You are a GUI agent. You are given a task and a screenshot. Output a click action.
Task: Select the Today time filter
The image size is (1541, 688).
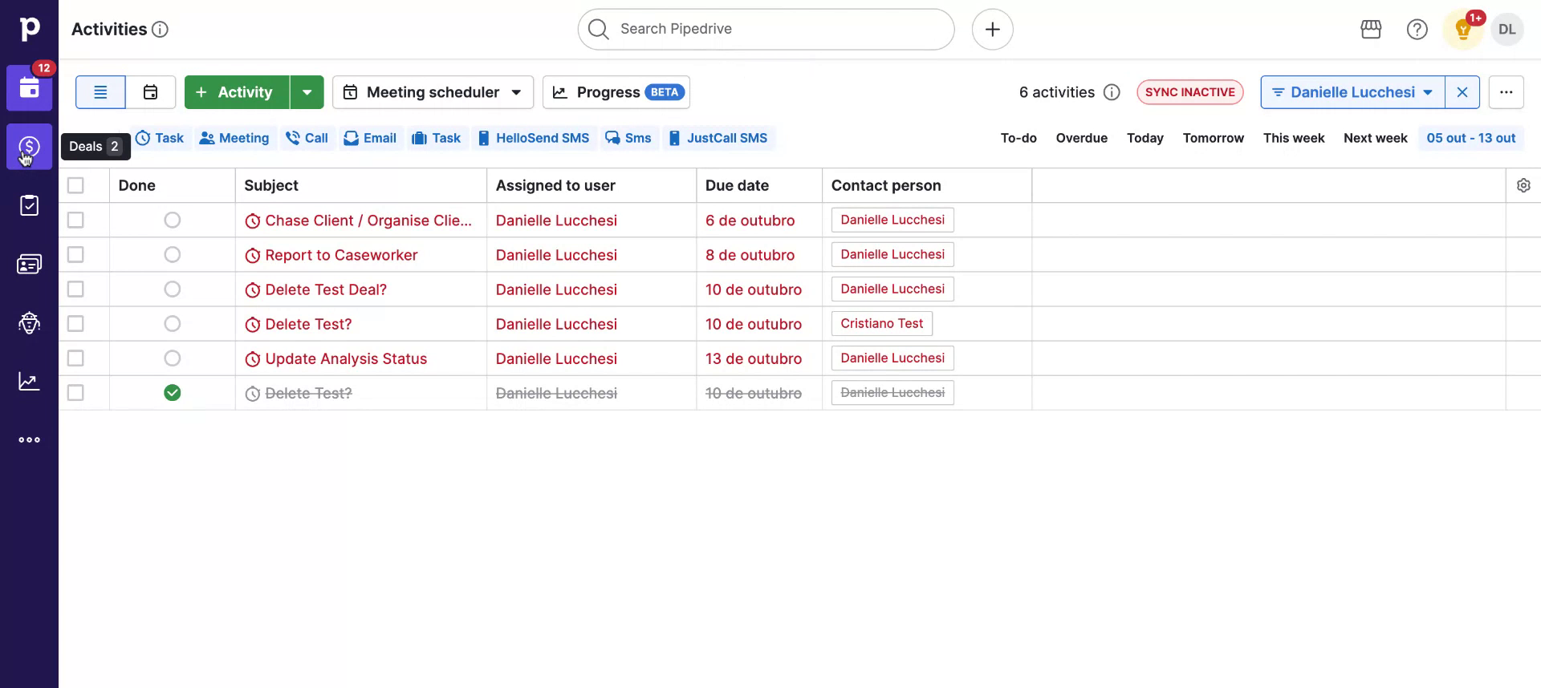(x=1145, y=138)
